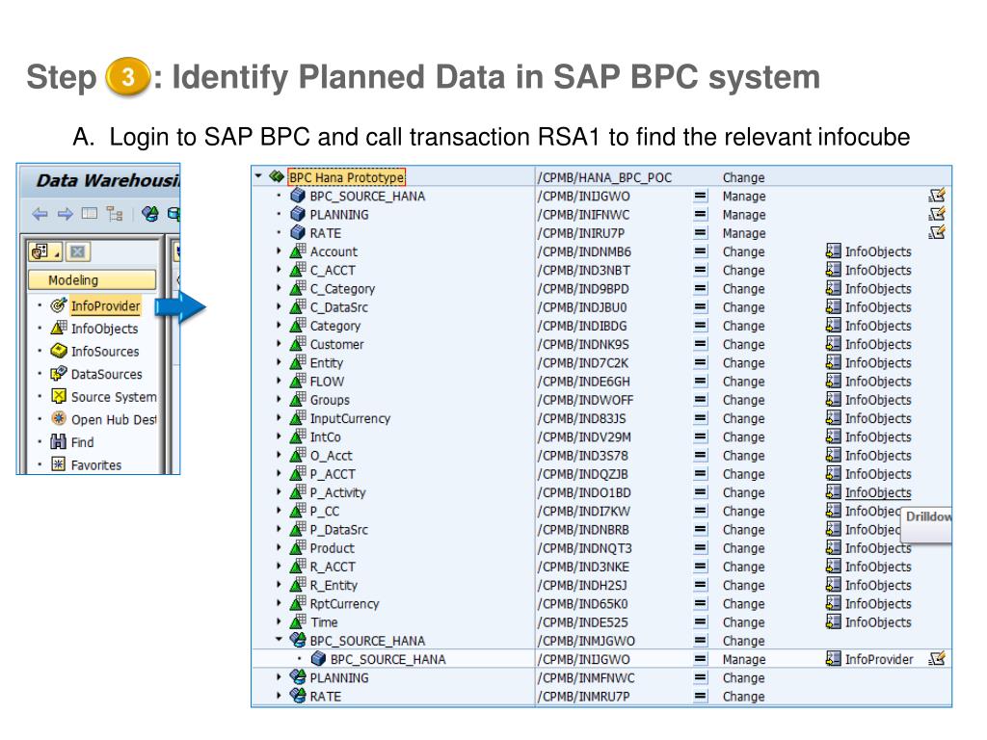The width and height of the screenshot is (987, 740).
Task: Select InfoProvider in the Modeling list
Action: [105, 306]
